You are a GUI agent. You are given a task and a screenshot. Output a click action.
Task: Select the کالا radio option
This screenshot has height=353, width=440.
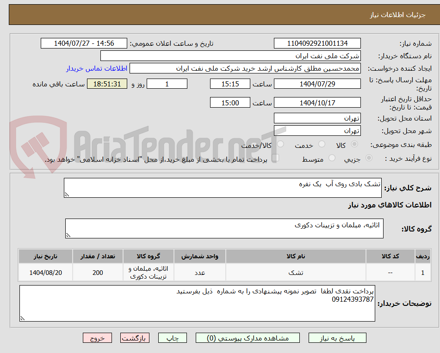tap(354, 144)
